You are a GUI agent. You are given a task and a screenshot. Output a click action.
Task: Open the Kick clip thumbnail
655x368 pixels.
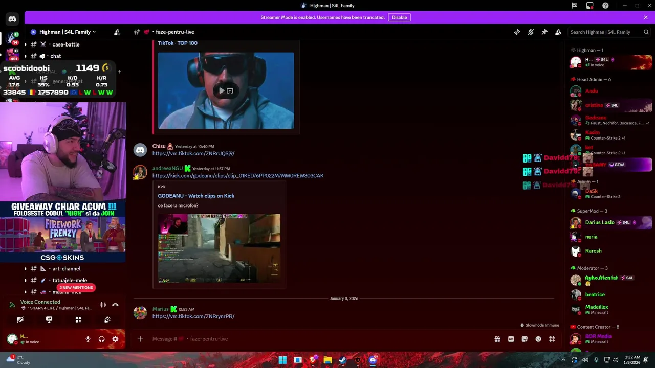pos(219,248)
